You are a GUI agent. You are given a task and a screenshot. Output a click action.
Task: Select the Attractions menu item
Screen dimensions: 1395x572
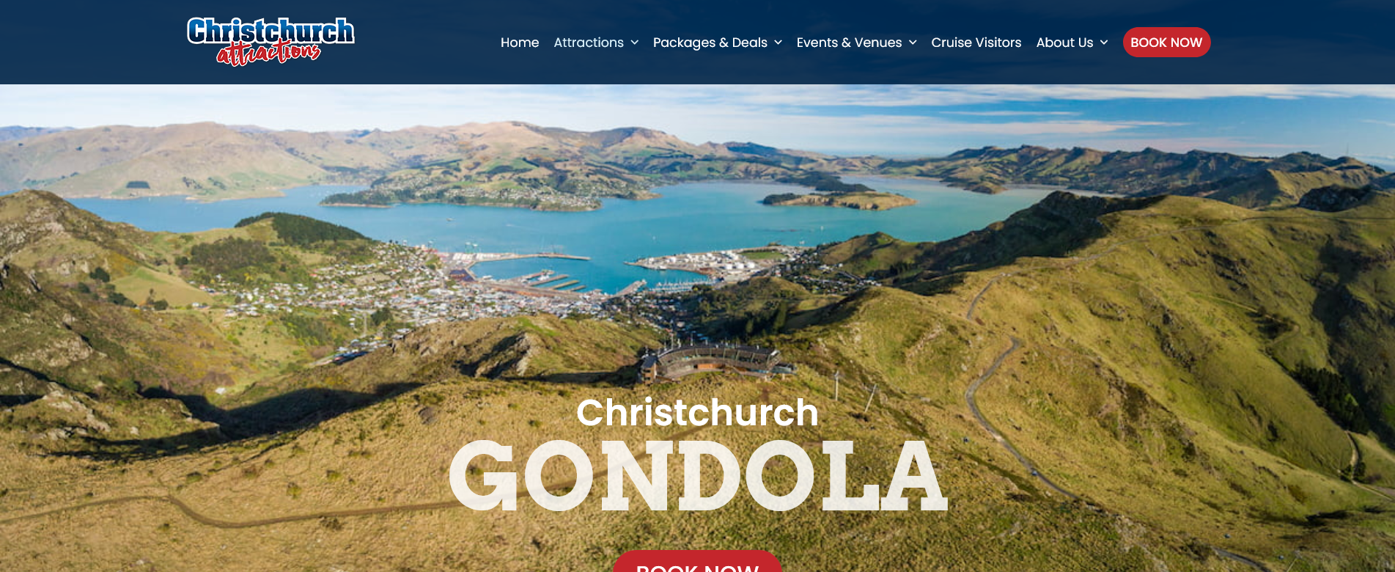589,43
